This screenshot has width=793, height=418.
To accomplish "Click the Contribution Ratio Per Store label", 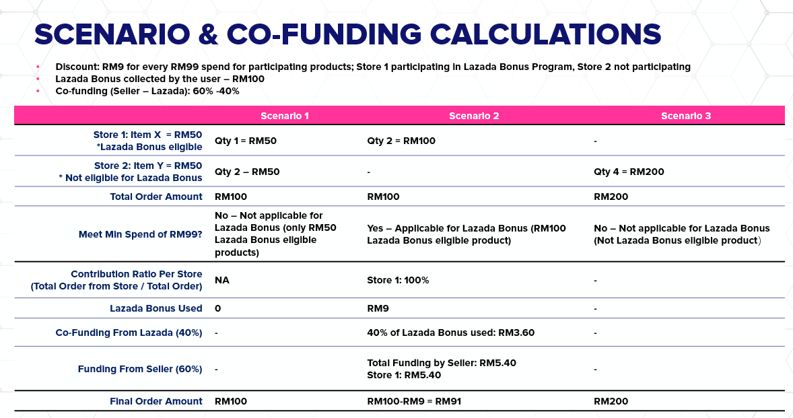I will [116, 280].
